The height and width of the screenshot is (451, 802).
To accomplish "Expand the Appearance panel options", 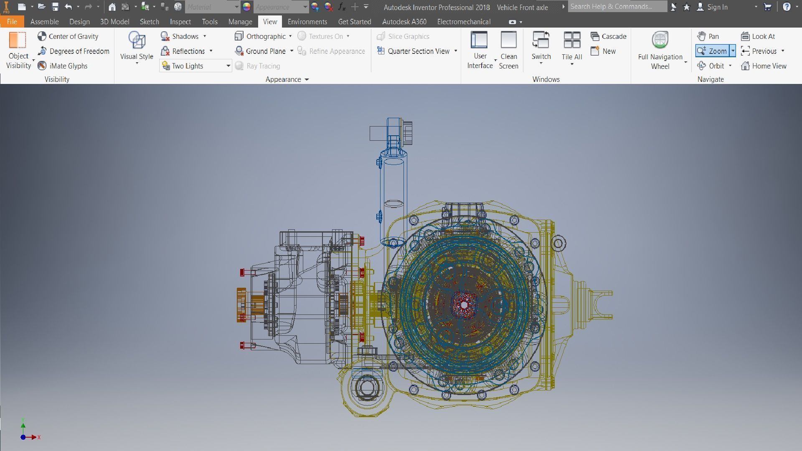I will click(x=307, y=79).
